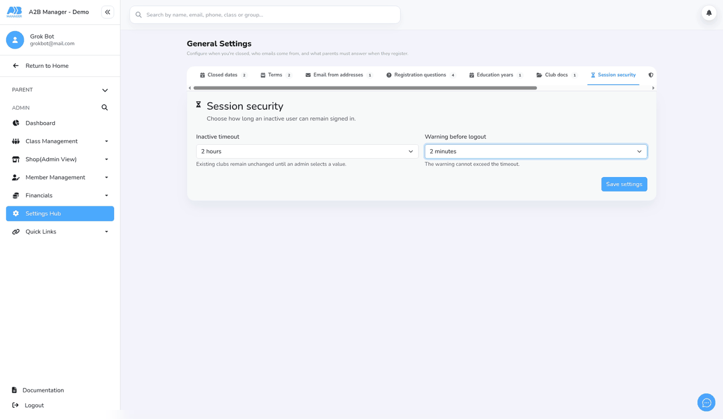This screenshot has width=723, height=419.
Task: Click Save settings button
Action: (624, 184)
